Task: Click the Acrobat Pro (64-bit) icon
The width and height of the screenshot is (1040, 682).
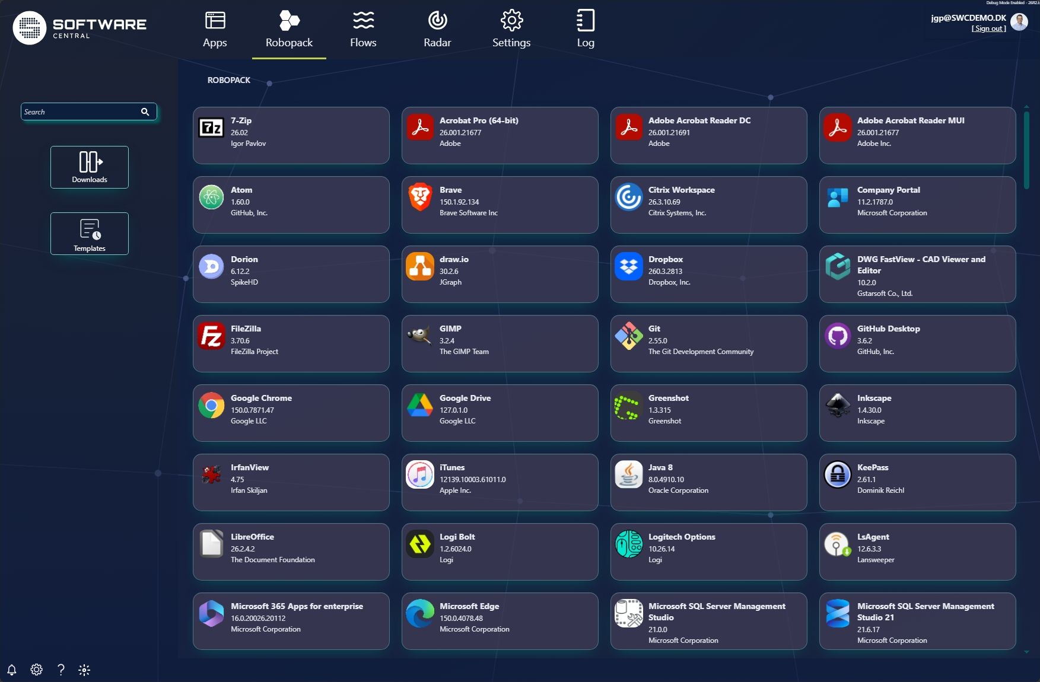Action: (x=420, y=127)
